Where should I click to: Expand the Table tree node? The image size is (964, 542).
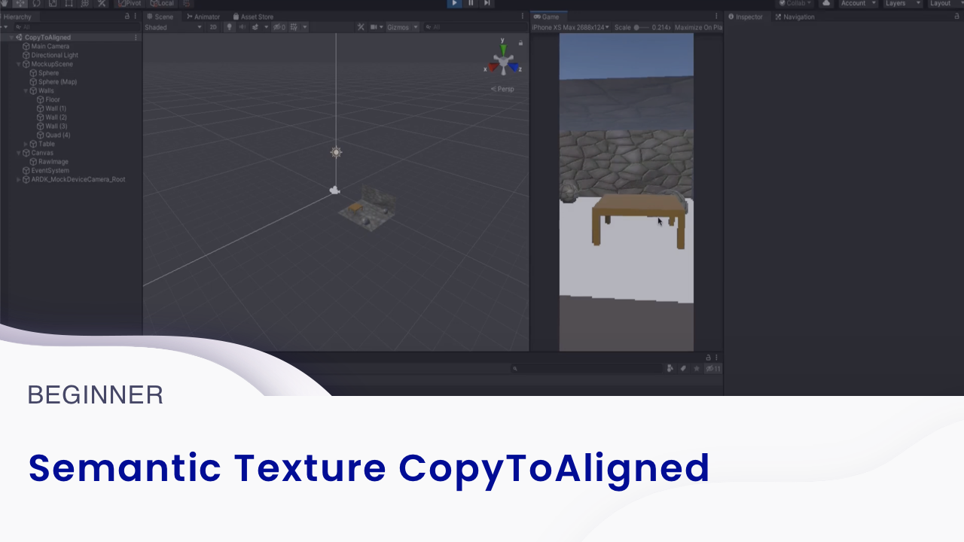coord(26,144)
